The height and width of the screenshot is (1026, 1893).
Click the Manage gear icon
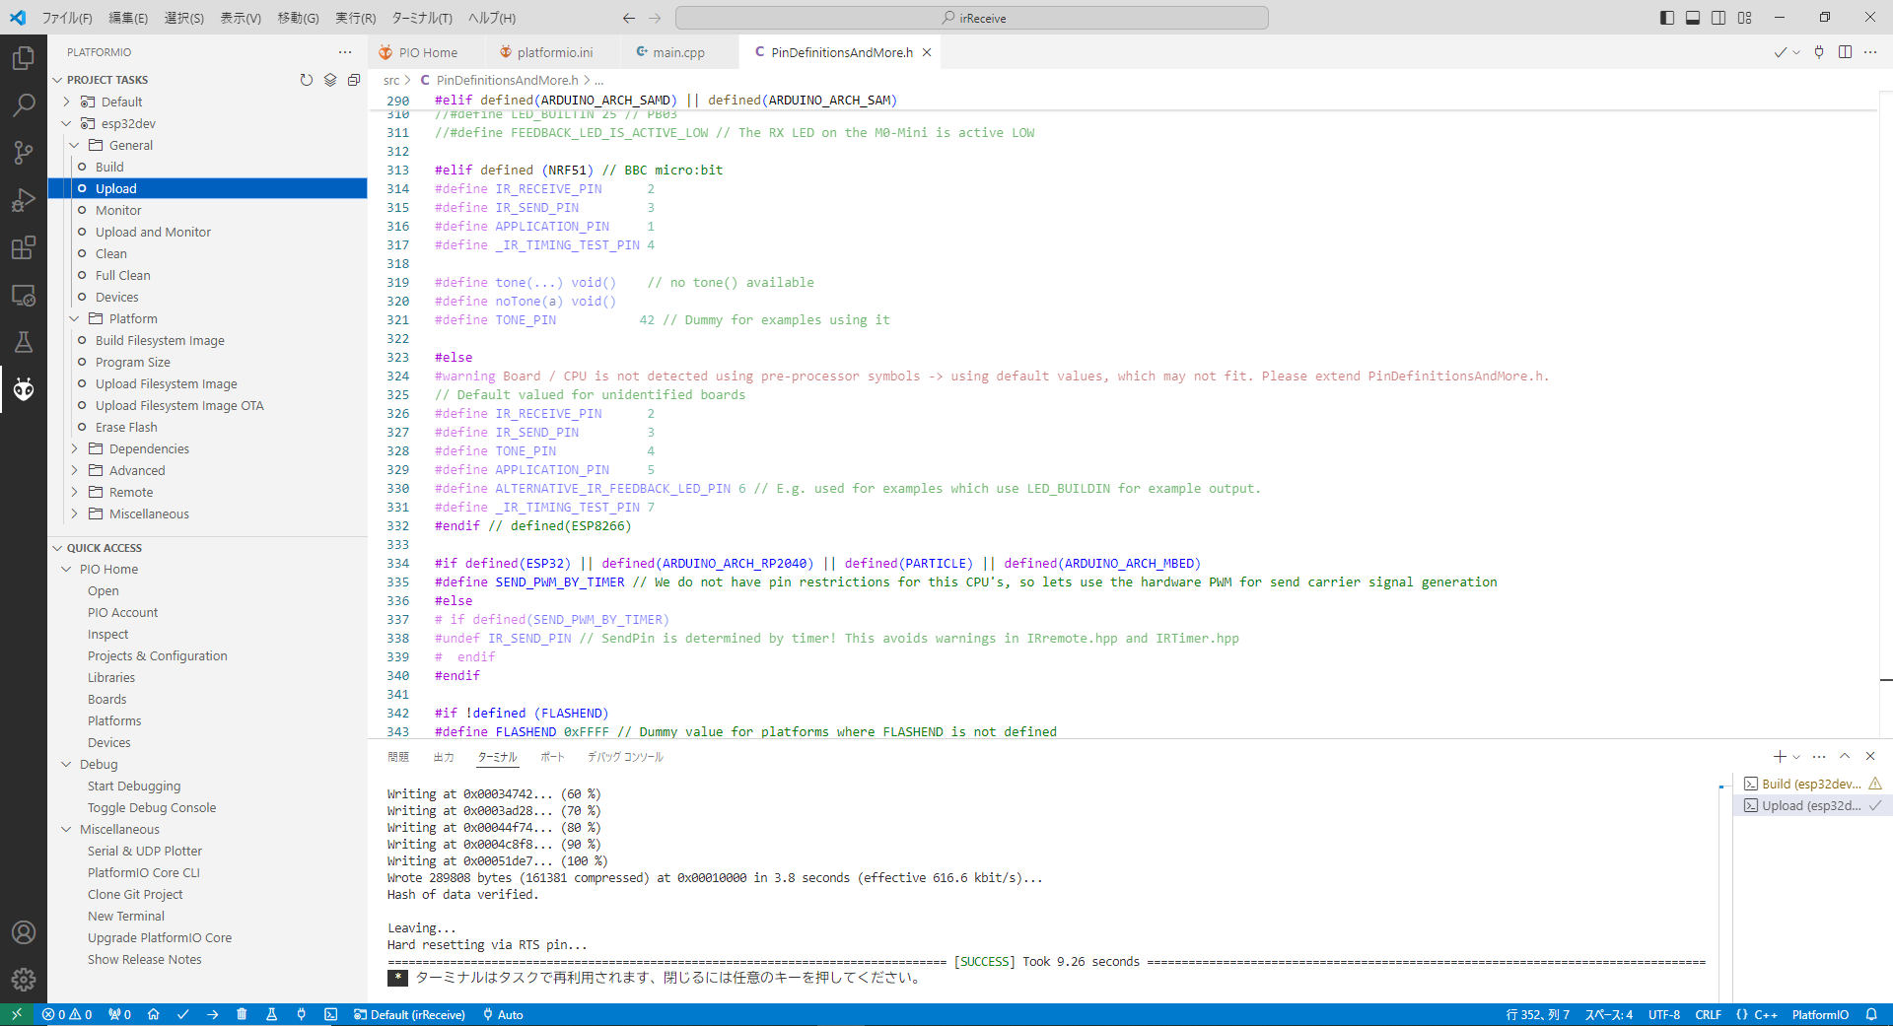tap(24, 979)
